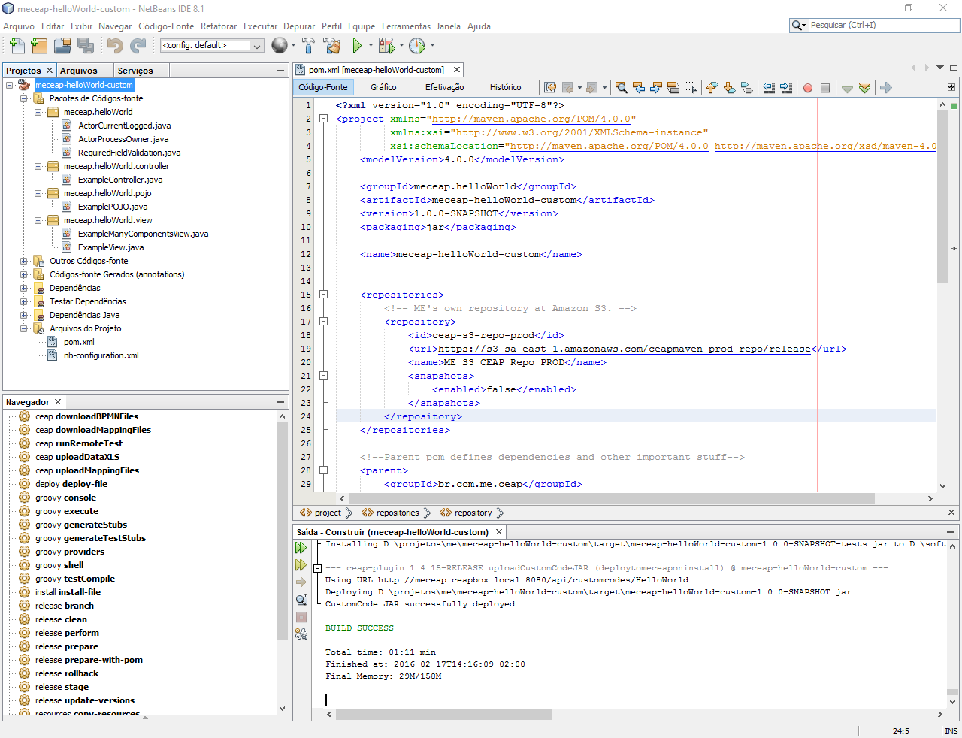This screenshot has width=962, height=738.
Task: Collapse the meceap-helloWorld-custom project node
Action: pos(10,85)
